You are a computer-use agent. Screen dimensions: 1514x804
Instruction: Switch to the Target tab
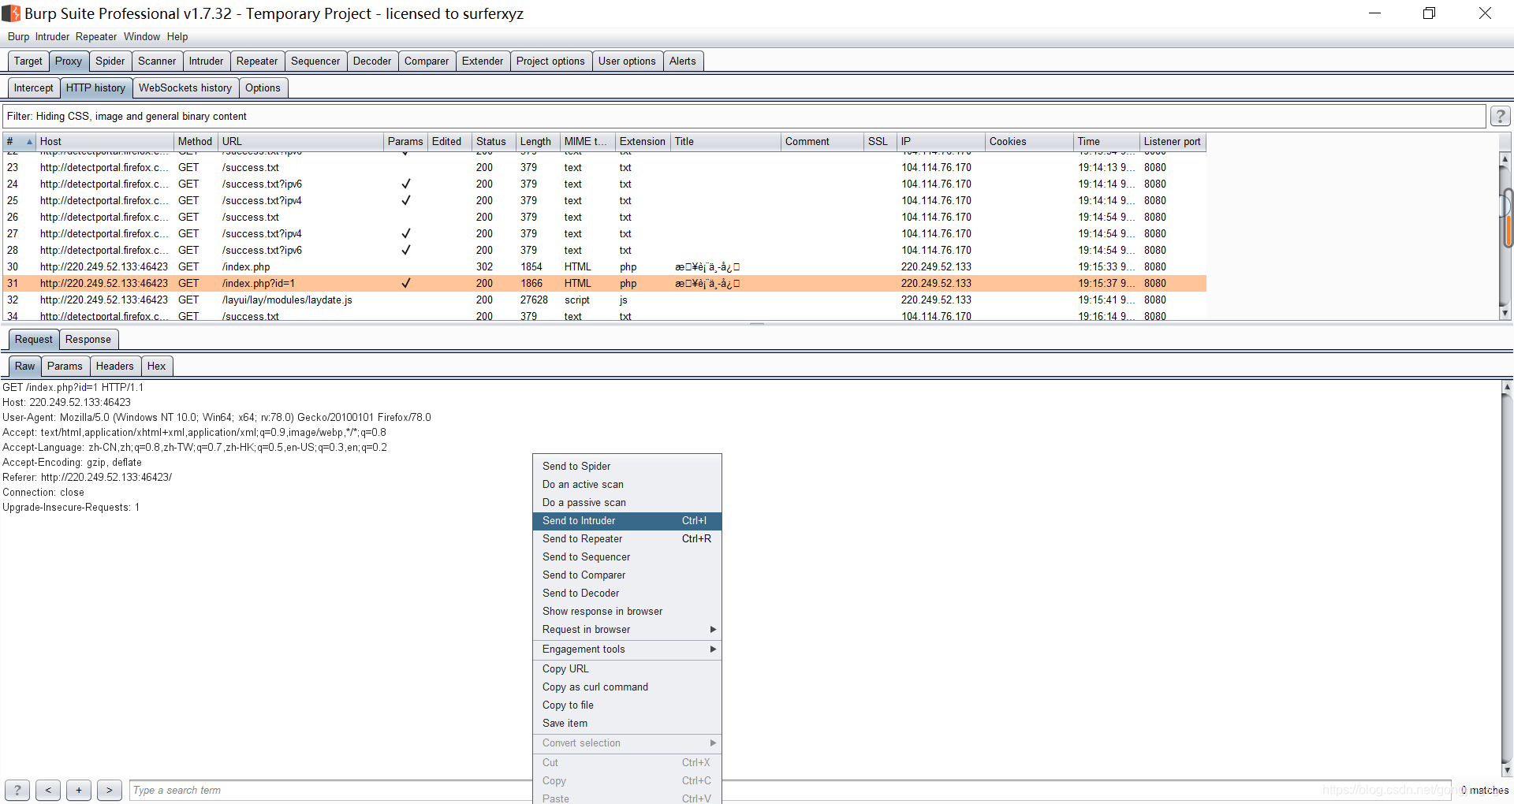point(28,61)
